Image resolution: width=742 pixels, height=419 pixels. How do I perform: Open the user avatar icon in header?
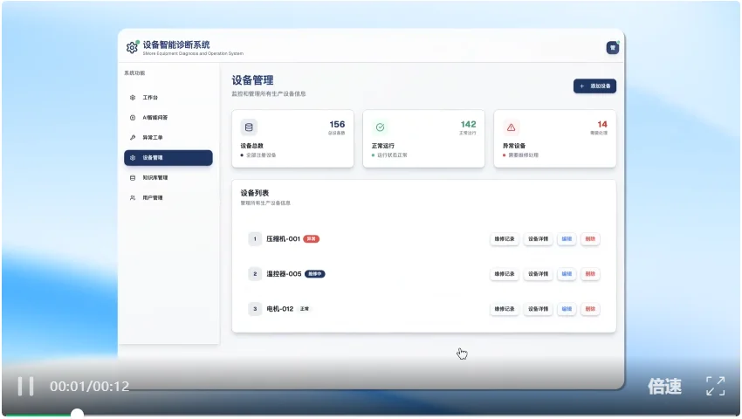click(x=613, y=48)
